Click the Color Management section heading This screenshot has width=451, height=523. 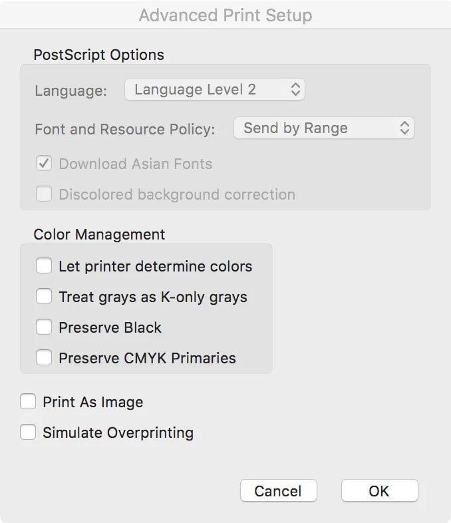coord(99,234)
